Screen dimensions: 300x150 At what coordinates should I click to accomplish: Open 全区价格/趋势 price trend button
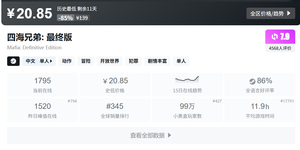(x=271, y=13)
